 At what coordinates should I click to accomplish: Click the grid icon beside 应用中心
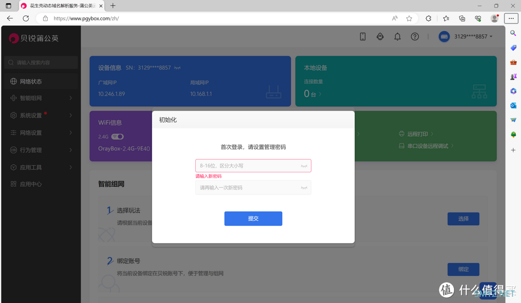pos(14,184)
